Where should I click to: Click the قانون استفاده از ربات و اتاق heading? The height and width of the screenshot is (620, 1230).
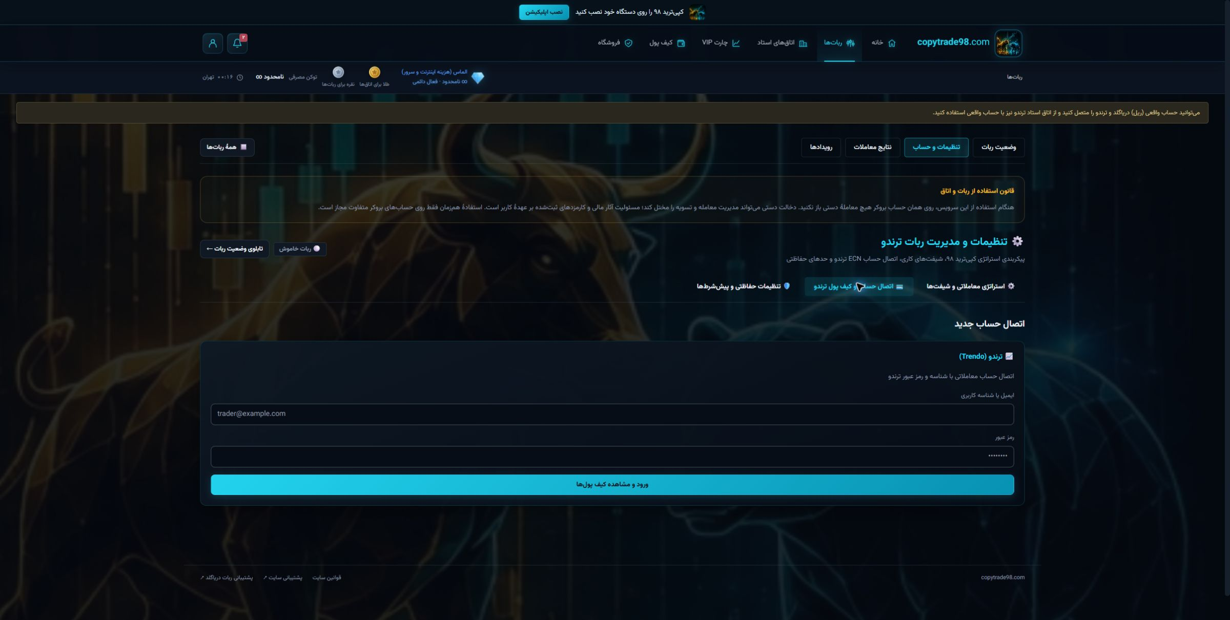tap(977, 191)
